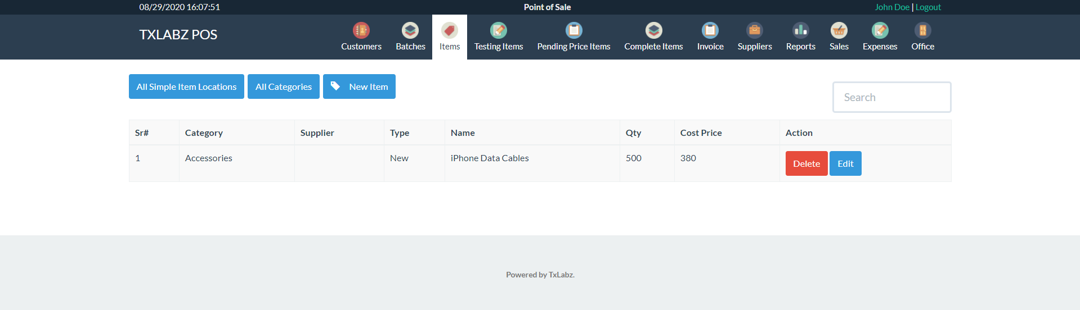Viewport: 1080px width, 310px height.
Task: Click the New Item button
Action: coord(359,86)
